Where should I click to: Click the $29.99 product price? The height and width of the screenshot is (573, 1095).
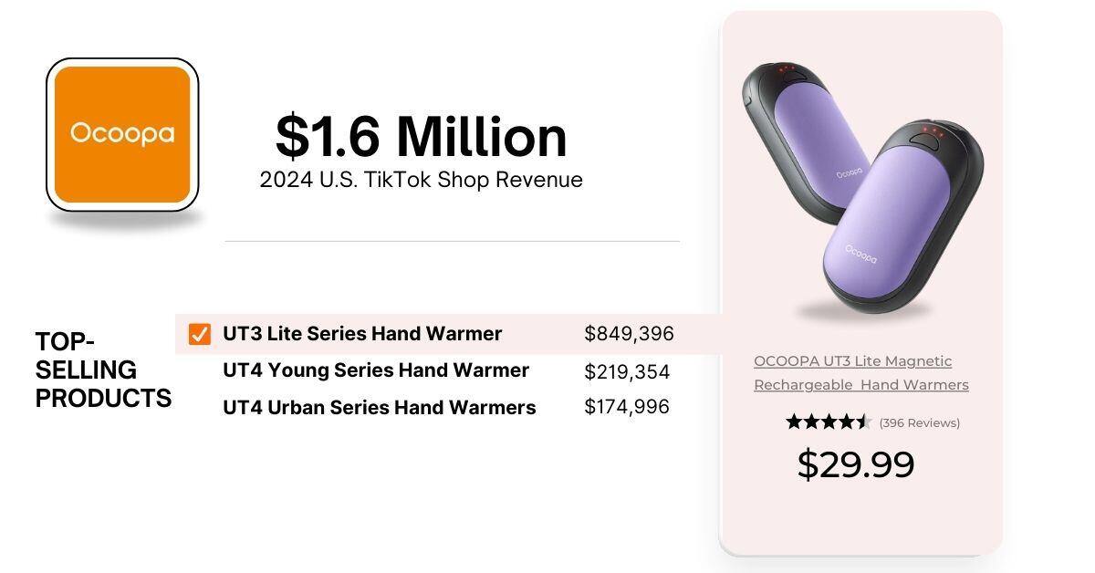pos(856,464)
